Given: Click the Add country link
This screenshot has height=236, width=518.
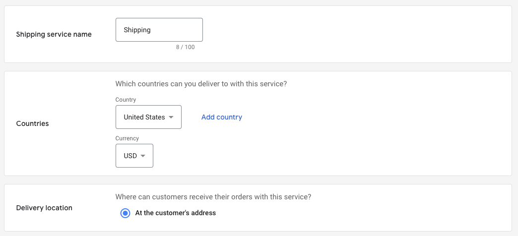Looking at the screenshot, I should point(221,118).
